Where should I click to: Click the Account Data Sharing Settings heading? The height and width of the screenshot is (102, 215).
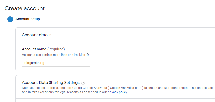51,83
